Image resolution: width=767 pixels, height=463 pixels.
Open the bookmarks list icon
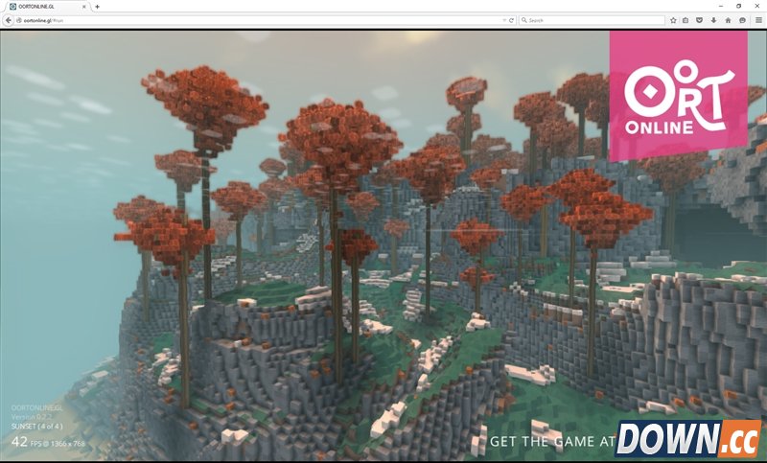pyautogui.click(x=686, y=20)
